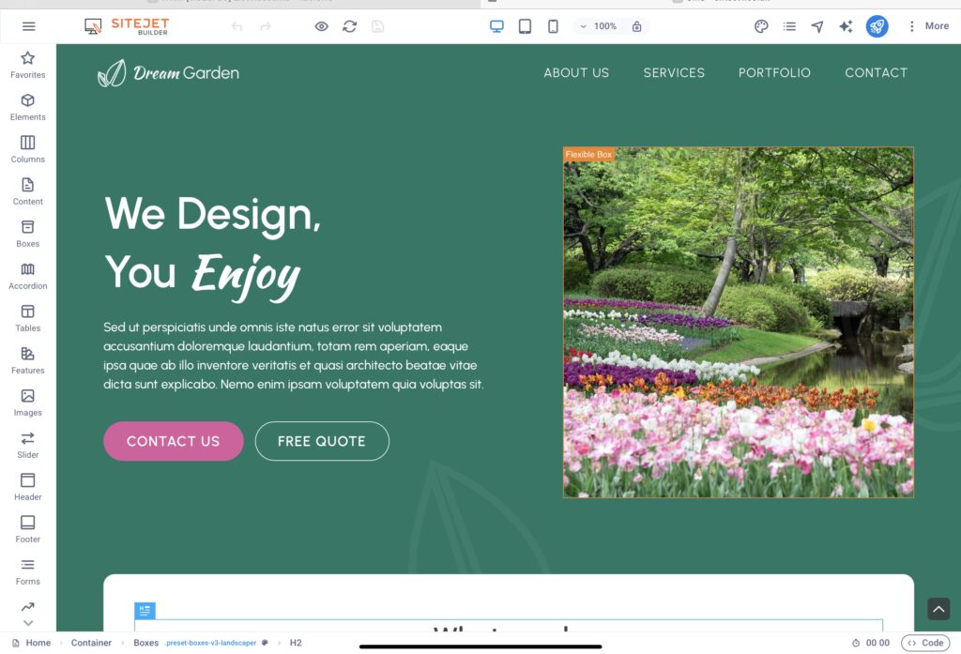Expand the sidebar with the down chevron
Screen dimensions: 961x654
[x=27, y=623]
